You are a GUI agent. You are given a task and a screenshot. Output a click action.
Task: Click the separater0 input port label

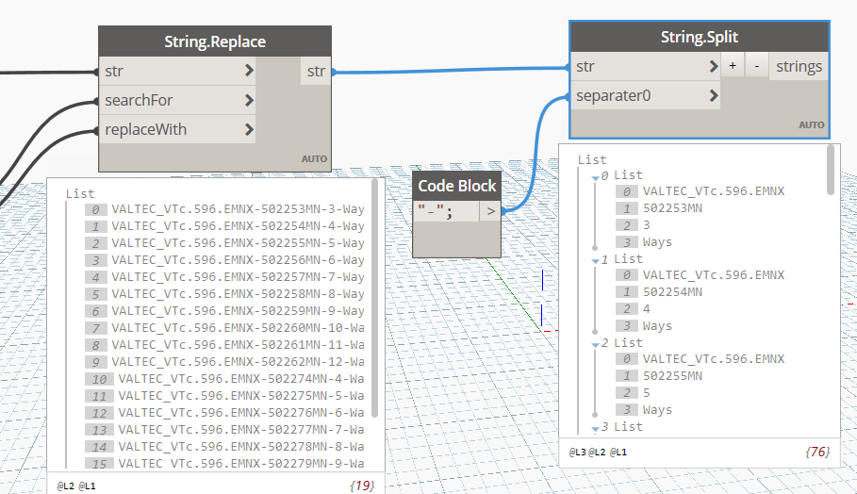[613, 95]
